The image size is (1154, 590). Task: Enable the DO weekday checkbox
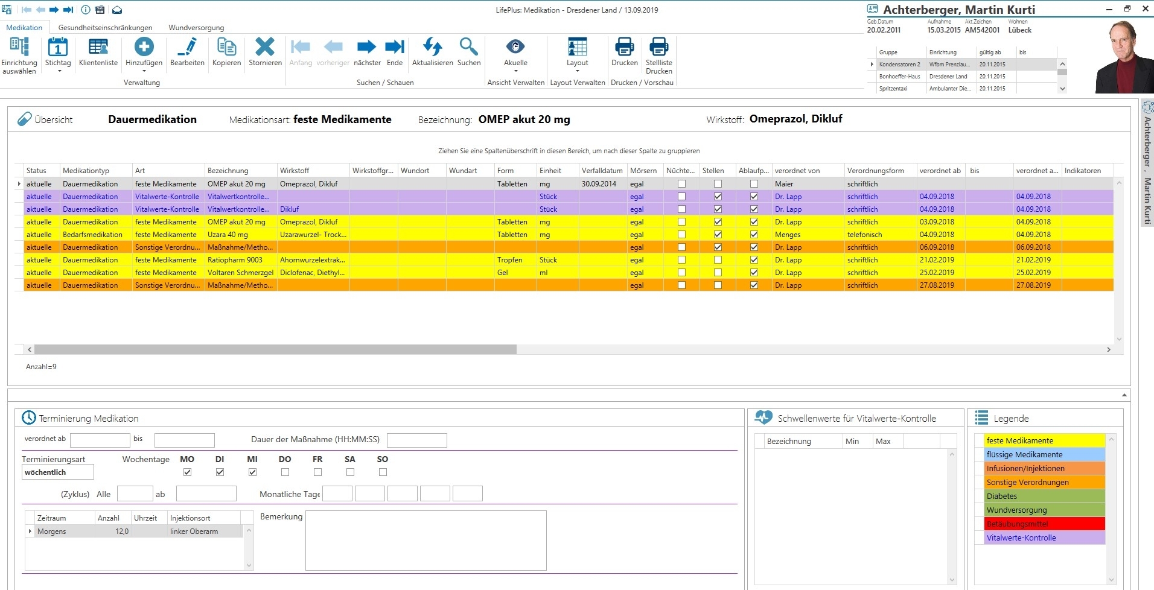(x=285, y=472)
